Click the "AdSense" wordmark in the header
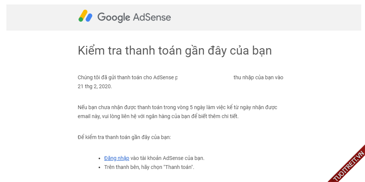Viewport: 365px width, 182px height. [x=151, y=17]
